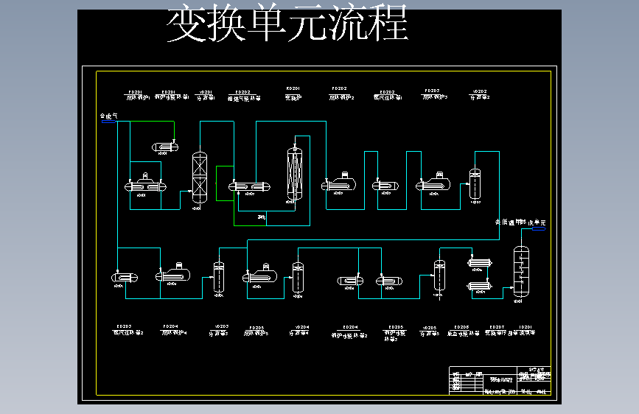Click the lower stacked cooler beside the tower

click(480, 286)
